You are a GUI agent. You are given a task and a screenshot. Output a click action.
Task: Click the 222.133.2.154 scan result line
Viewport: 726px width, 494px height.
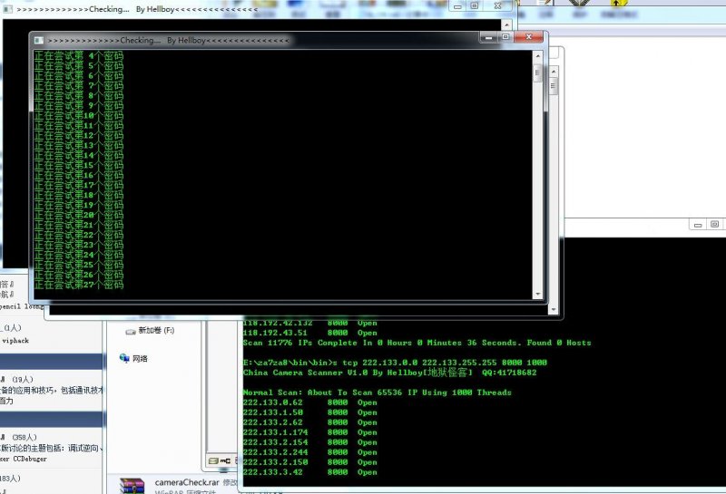(309, 442)
